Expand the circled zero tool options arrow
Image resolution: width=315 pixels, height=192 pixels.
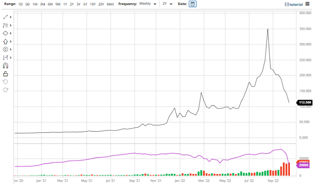(10, 49)
